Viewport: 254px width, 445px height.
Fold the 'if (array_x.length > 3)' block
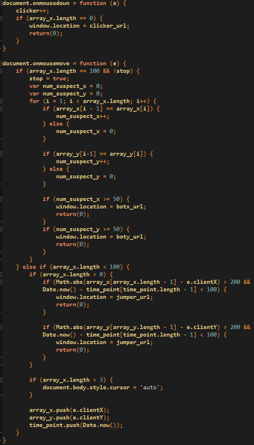(1, 380)
